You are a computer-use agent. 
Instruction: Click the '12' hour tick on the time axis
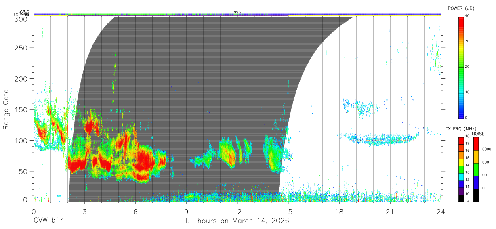pos(237,211)
